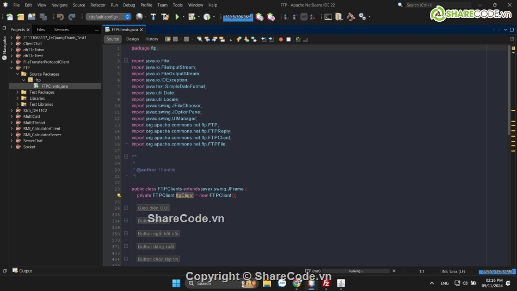The height and width of the screenshot is (291, 517).
Task: Click the Save All toolbar icon
Action: pyautogui.click(x=43, y=17)
